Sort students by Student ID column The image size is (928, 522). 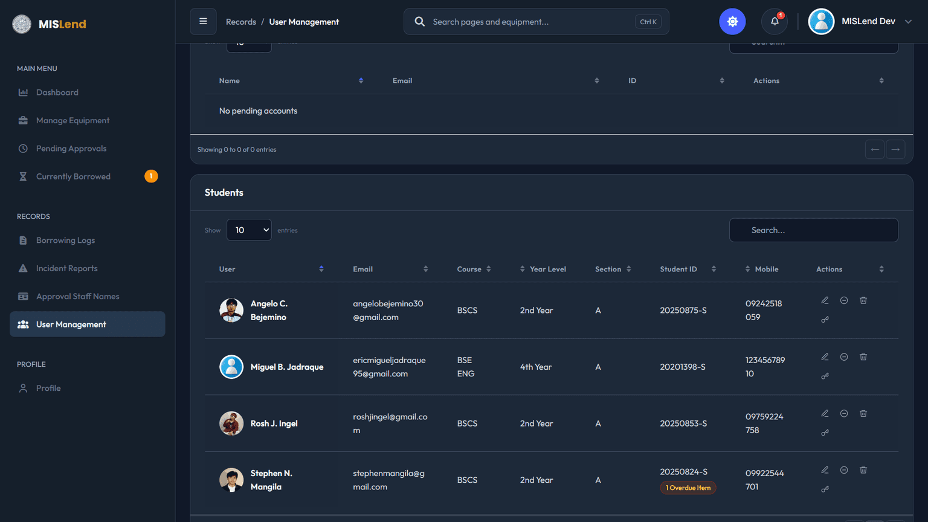(x=688, y=269)
